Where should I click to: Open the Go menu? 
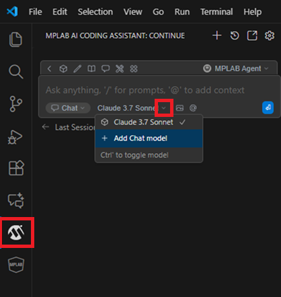(158, 11)
